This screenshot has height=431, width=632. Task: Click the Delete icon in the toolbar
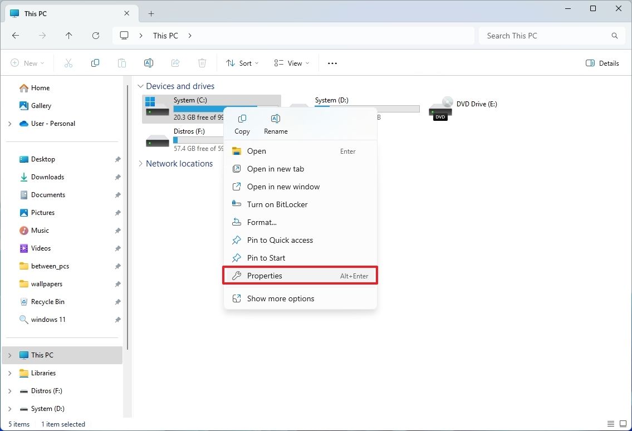click(x=202, y=63)
